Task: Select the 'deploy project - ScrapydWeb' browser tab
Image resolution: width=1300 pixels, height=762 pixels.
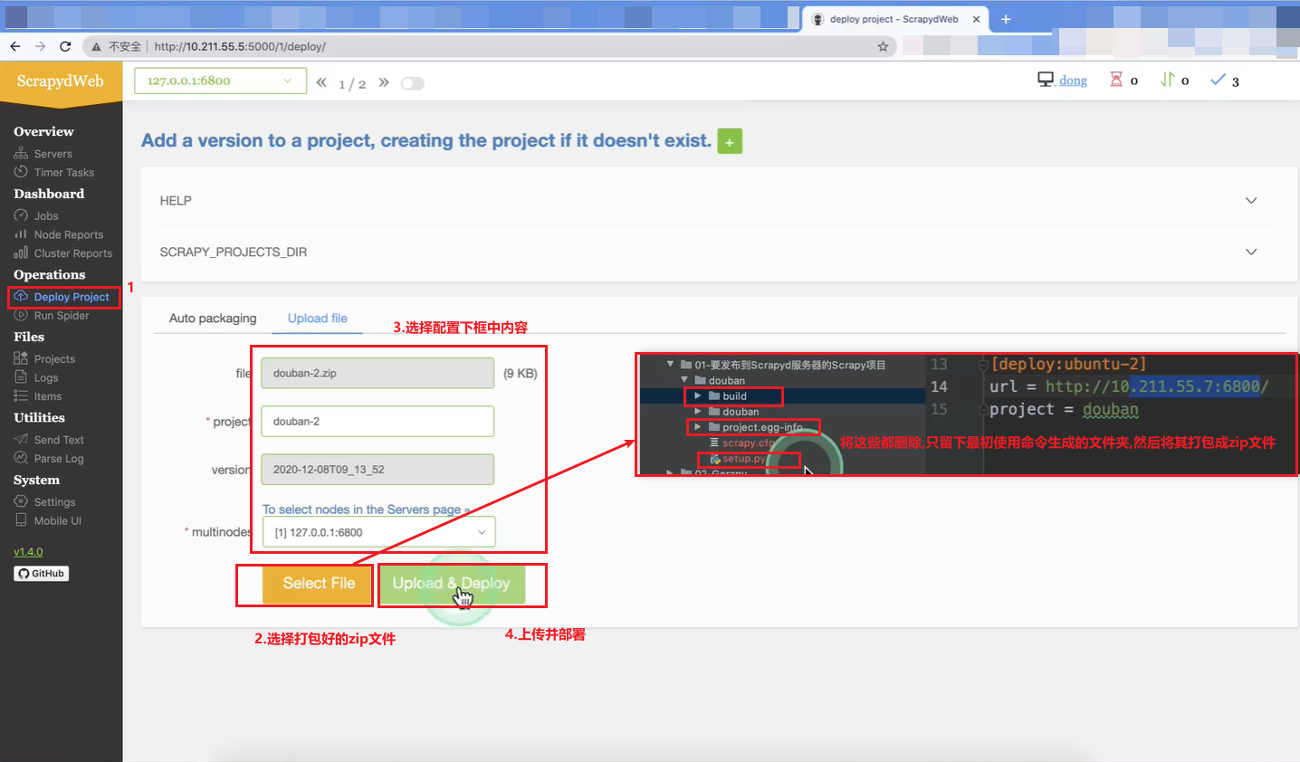Action: click(x=894, y=19)
